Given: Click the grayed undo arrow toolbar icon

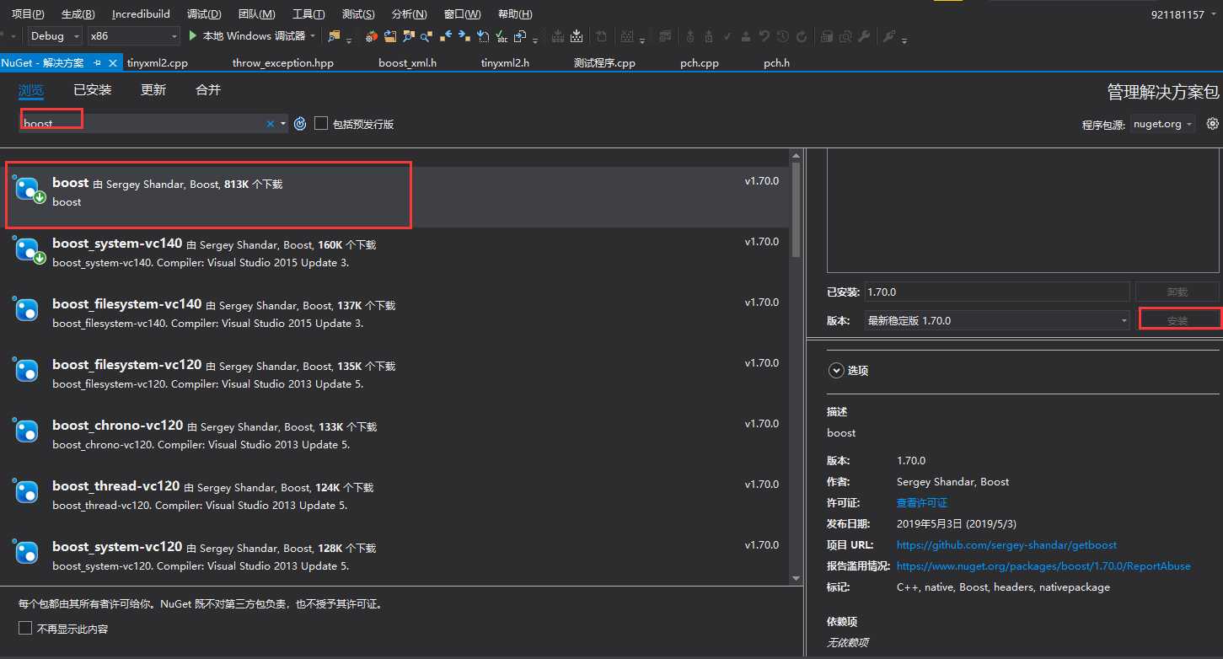Looking at the screenshot, I should [764, 36].
